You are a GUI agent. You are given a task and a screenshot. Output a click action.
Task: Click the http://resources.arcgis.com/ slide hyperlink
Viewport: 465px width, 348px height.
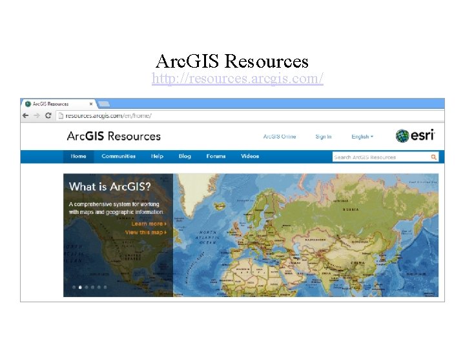click(238, 79)
